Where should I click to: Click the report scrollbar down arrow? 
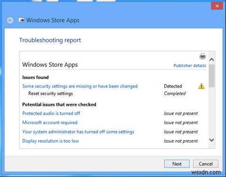212,140
